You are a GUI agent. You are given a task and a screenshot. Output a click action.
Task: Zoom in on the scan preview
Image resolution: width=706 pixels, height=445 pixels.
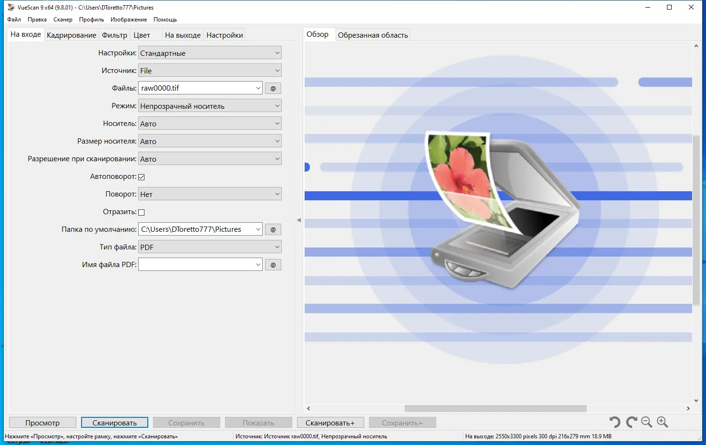tap(663, 422)
